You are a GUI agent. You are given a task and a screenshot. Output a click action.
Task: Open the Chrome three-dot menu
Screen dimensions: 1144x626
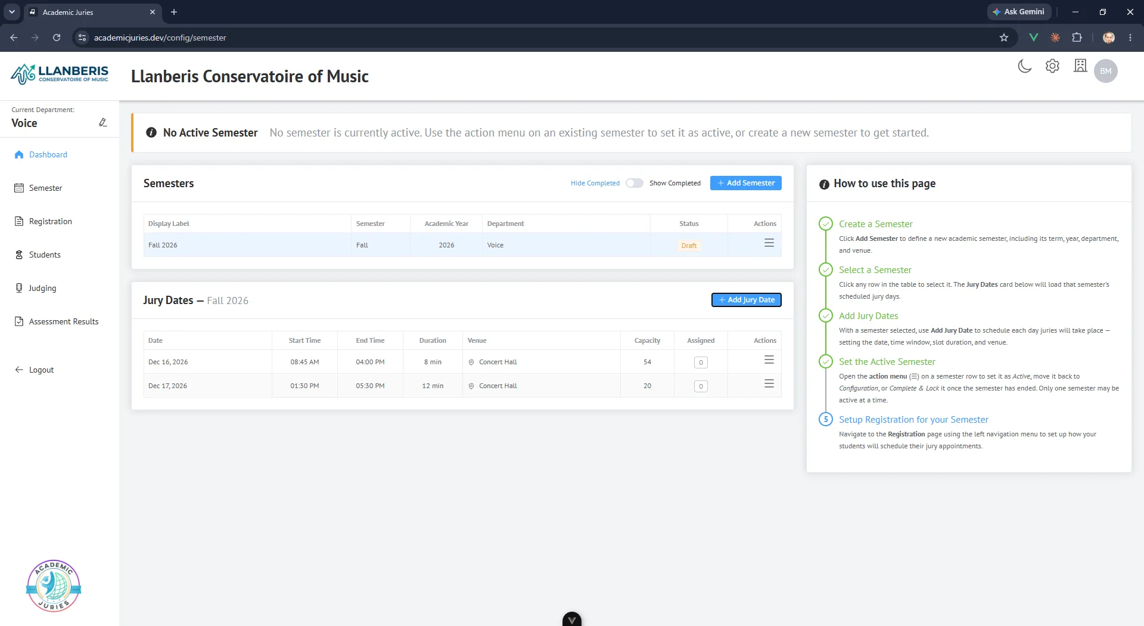coord(1130,38)
